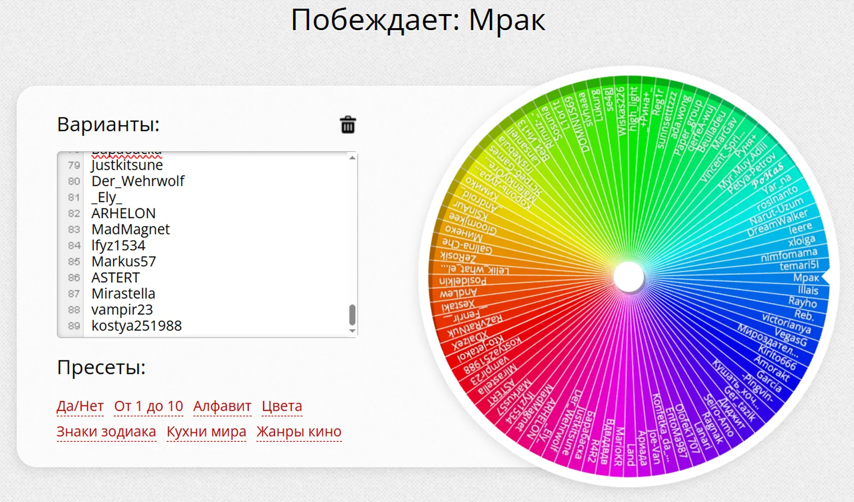Click the Rayho wheel segment
The height and width of the screenshot is (502, 854).
802,302
